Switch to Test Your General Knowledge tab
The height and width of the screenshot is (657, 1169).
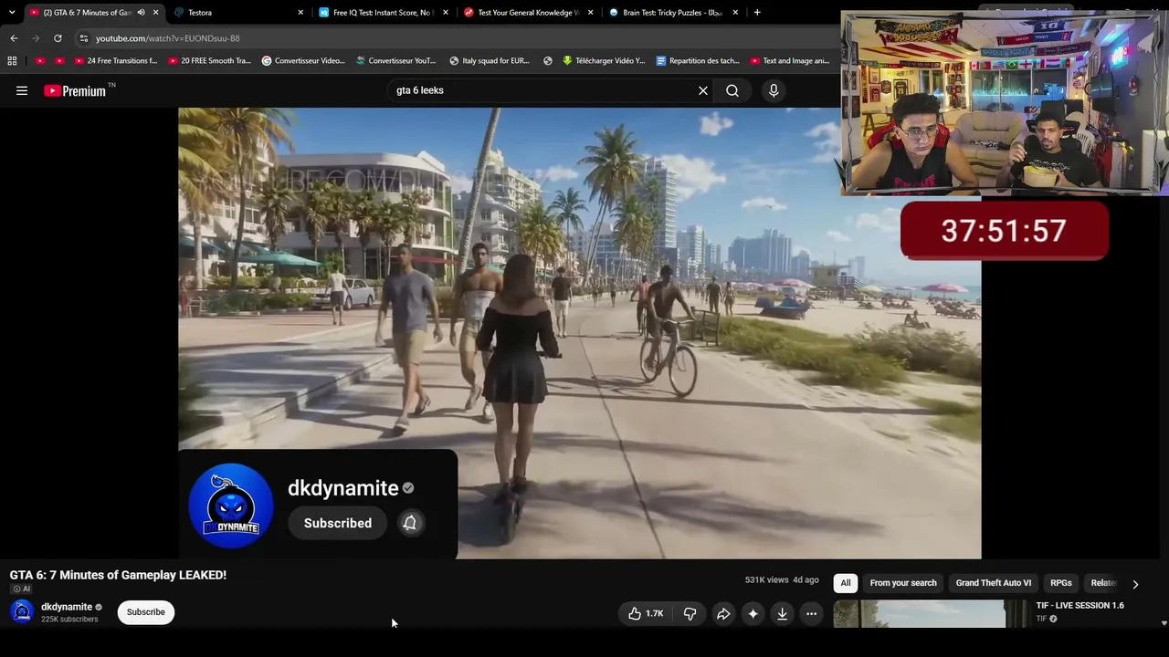tap(528, 13)
